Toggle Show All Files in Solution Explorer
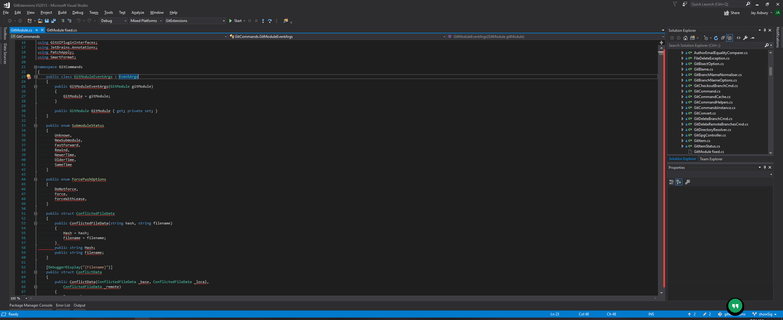 click(729, 38)
